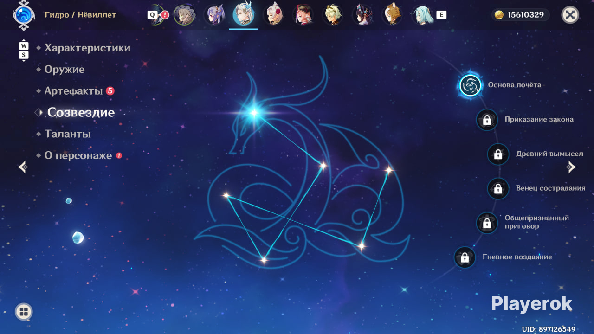Screen dimensions: 594x334
Task: Click the locked Венец сострадания constellation icon
Action: click(x=498, y=188)
